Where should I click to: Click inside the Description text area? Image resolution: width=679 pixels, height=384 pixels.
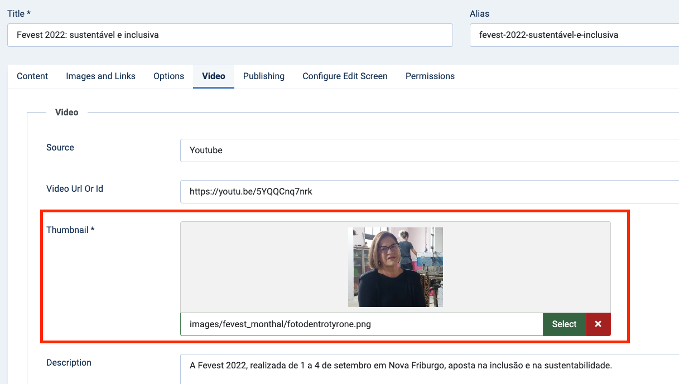[x=430, y=368]
